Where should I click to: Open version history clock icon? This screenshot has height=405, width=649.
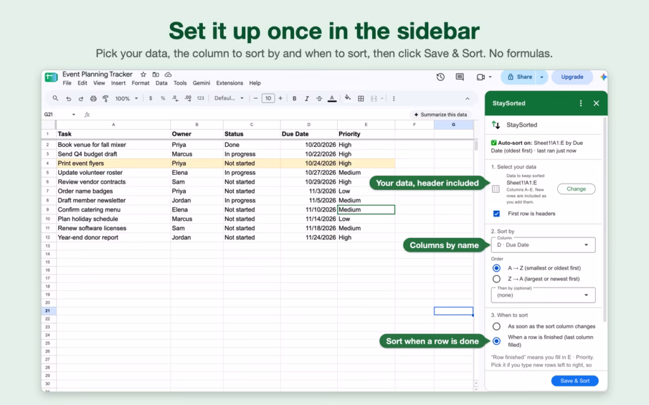point(440,77)
